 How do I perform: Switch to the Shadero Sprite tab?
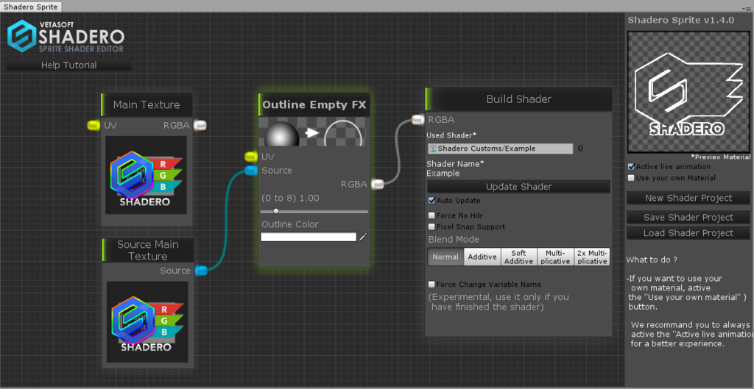pyautogui.click(x=31, y=7)
